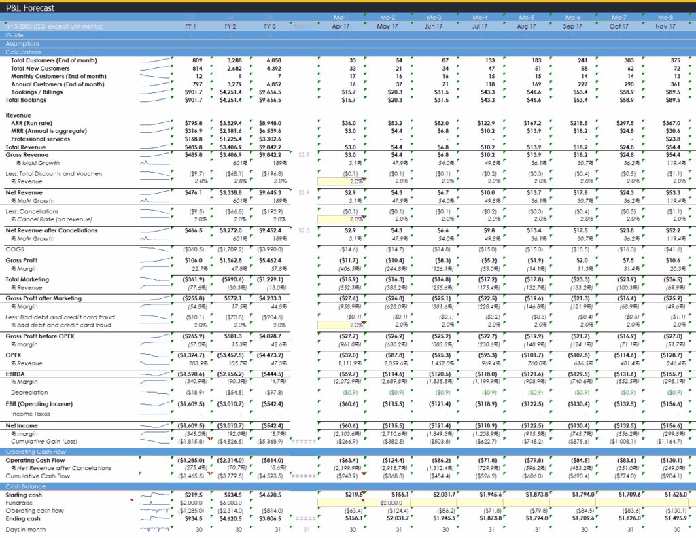Select the Jun 17 month header
This screenshot has height=538, width=696.
pyautogui.click(x=434, y=26)
